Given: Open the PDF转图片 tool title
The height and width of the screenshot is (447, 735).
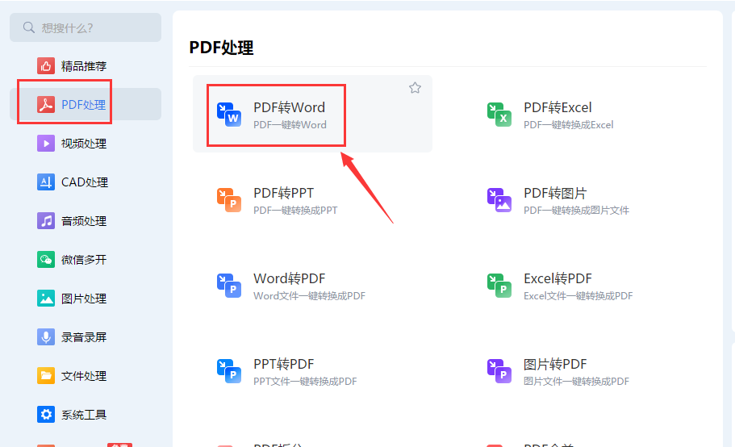Looking at the screenshot, I should point(555,193).
